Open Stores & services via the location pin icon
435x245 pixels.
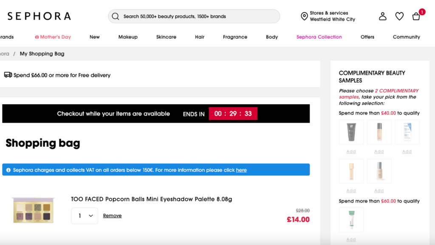304,16
